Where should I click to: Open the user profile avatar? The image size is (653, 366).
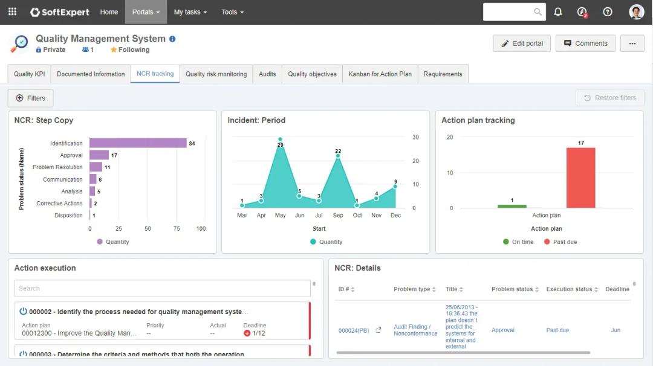click(636, 12)
